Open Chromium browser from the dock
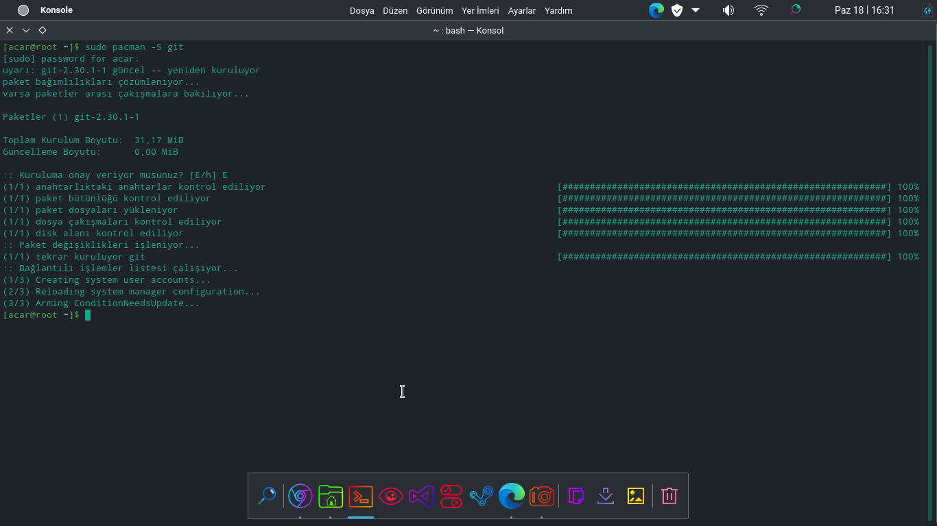 pos(300,496)
